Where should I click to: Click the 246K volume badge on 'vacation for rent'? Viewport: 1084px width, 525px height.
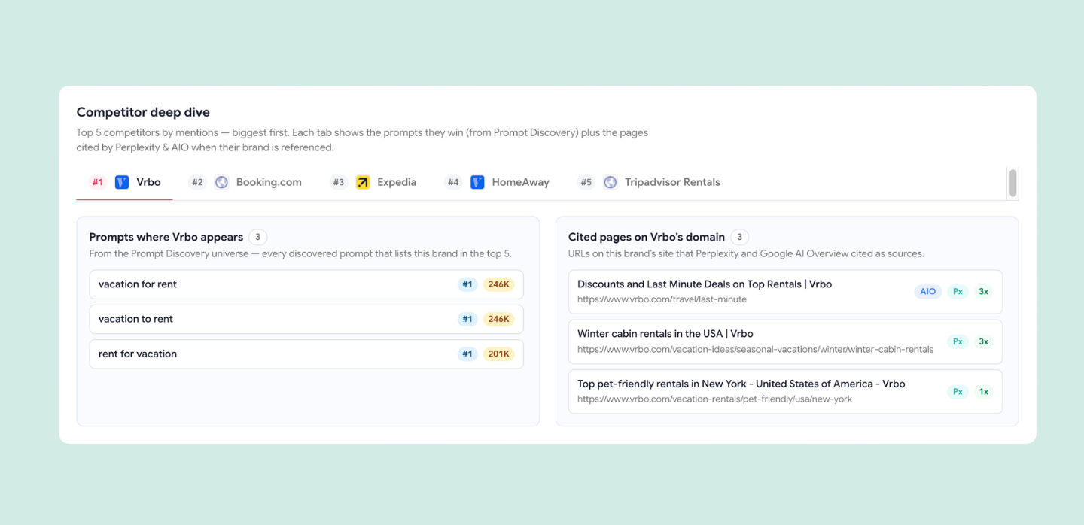point(498,284)
